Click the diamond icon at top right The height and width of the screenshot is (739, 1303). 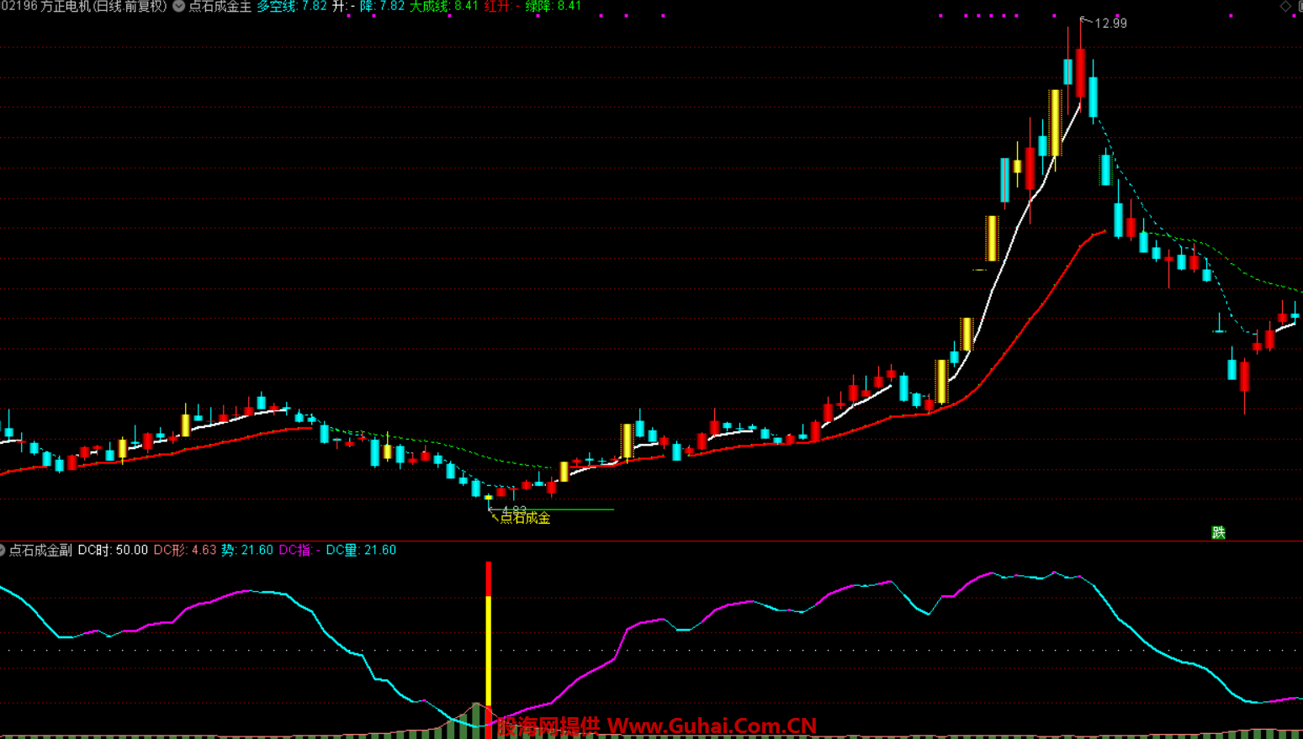point(1285,6)
